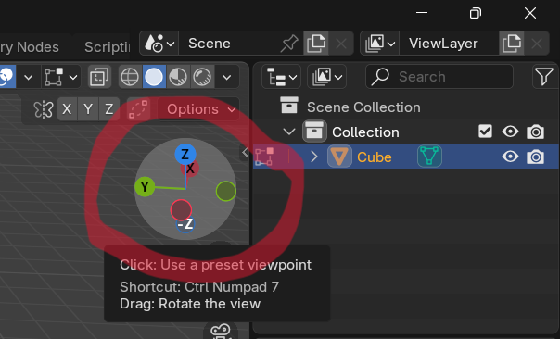Open the overlays dropdown arrow
Screen dimensions: 560x339
coord(28,77)
